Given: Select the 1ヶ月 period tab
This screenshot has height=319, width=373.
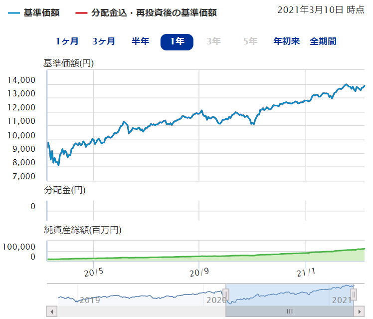Looking at the screenshot, I should pos(66,41).
